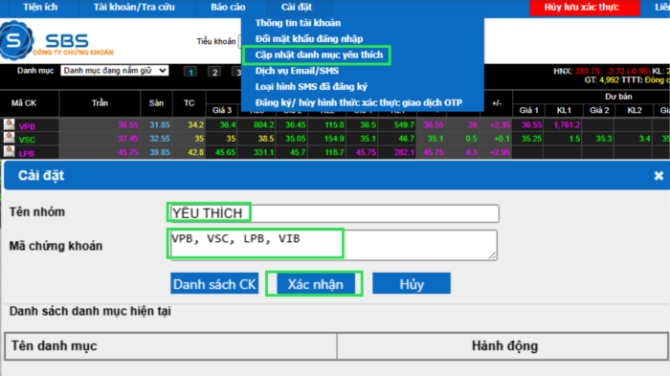Screen dimensions: 670x376
Task: Close the Cài đặt dialog
Action: coord(659,176)
